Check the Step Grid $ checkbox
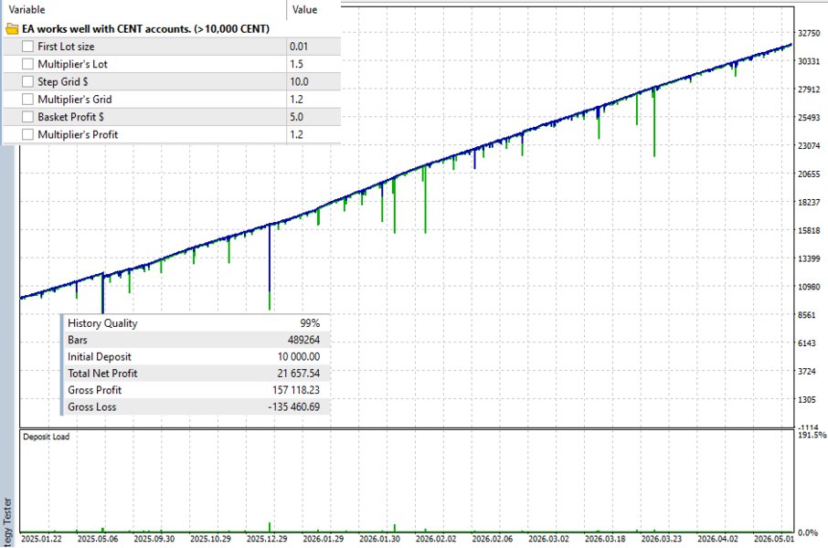Image resolution: width=828 pixels, height=548 pixels. [27, 81]
